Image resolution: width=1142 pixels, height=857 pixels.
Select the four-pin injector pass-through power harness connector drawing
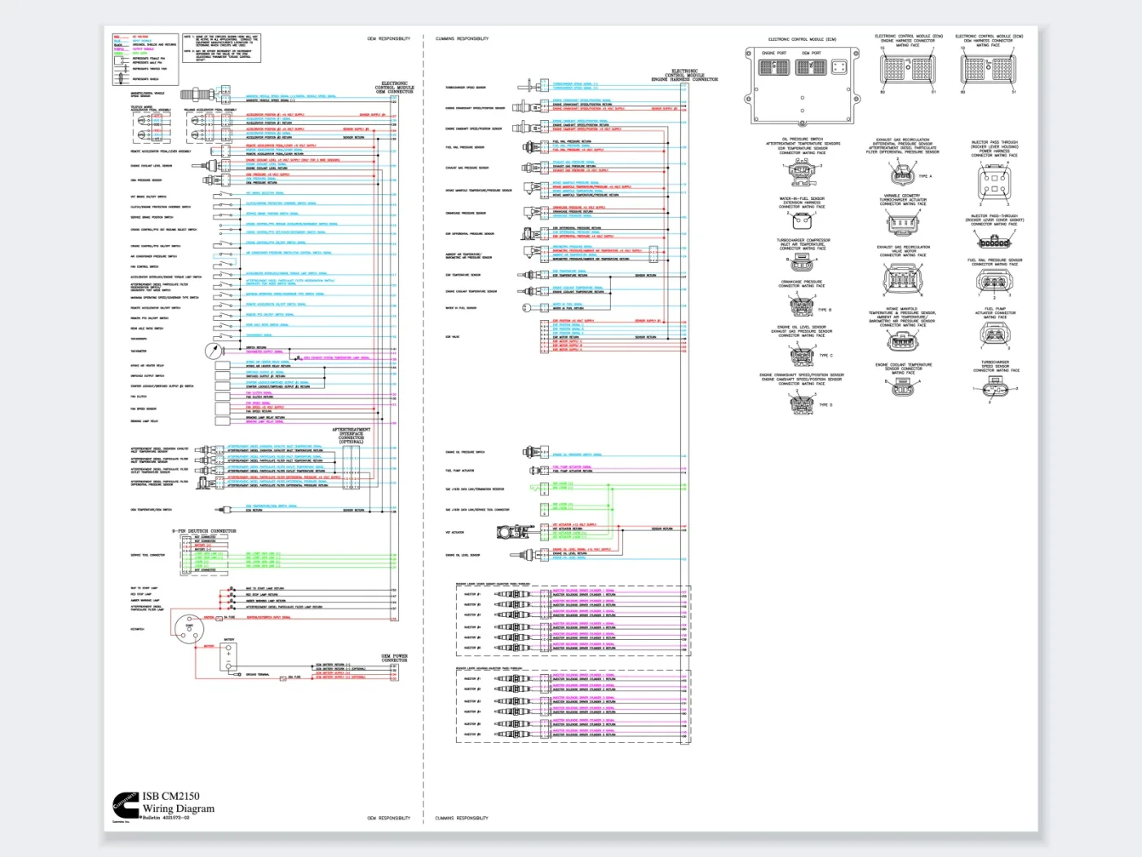[x=994, y=180]
